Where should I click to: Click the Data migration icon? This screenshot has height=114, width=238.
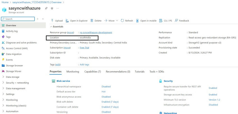click(3, 54)
